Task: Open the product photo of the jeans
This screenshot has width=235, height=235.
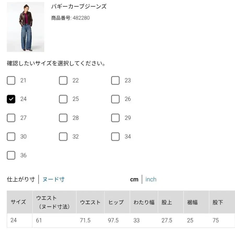Action: click(x=25, y=27)
